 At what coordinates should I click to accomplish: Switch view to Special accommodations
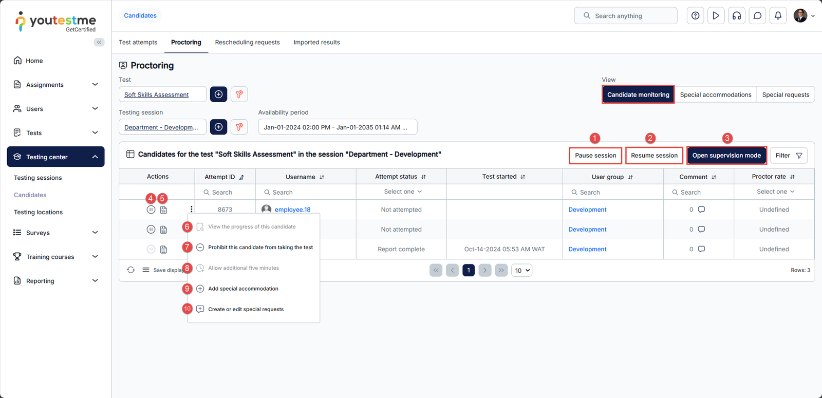[715, 95]
